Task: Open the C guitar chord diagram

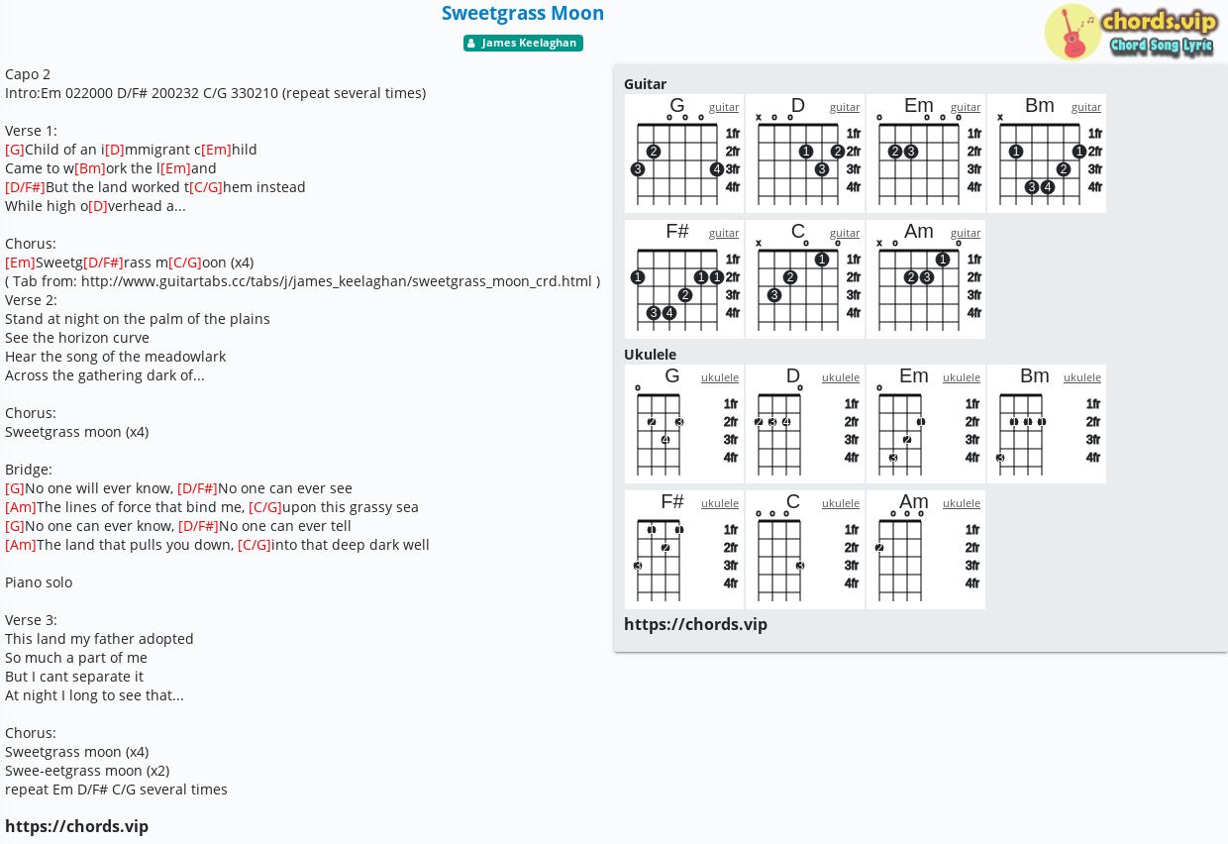Action: (x=805, y=279)
